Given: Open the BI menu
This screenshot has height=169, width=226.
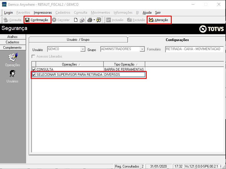Looking at the screenshot, I should click(x=138, y=13).
